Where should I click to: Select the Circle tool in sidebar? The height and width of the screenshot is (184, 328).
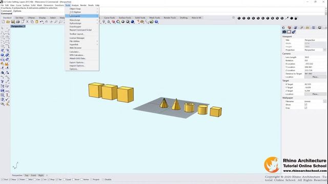(2, 37)
